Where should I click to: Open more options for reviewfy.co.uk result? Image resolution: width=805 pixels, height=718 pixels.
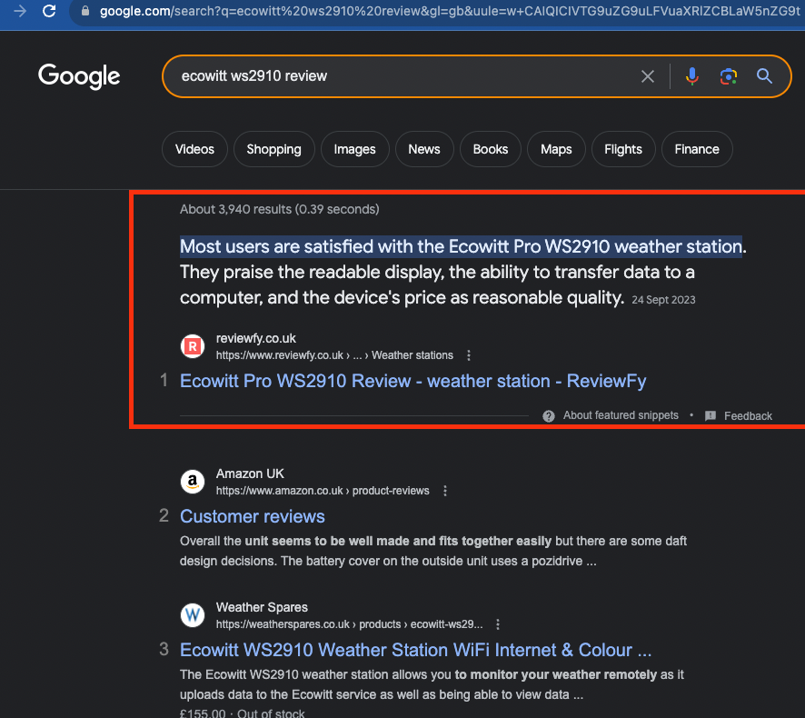(x=468, y=355)
